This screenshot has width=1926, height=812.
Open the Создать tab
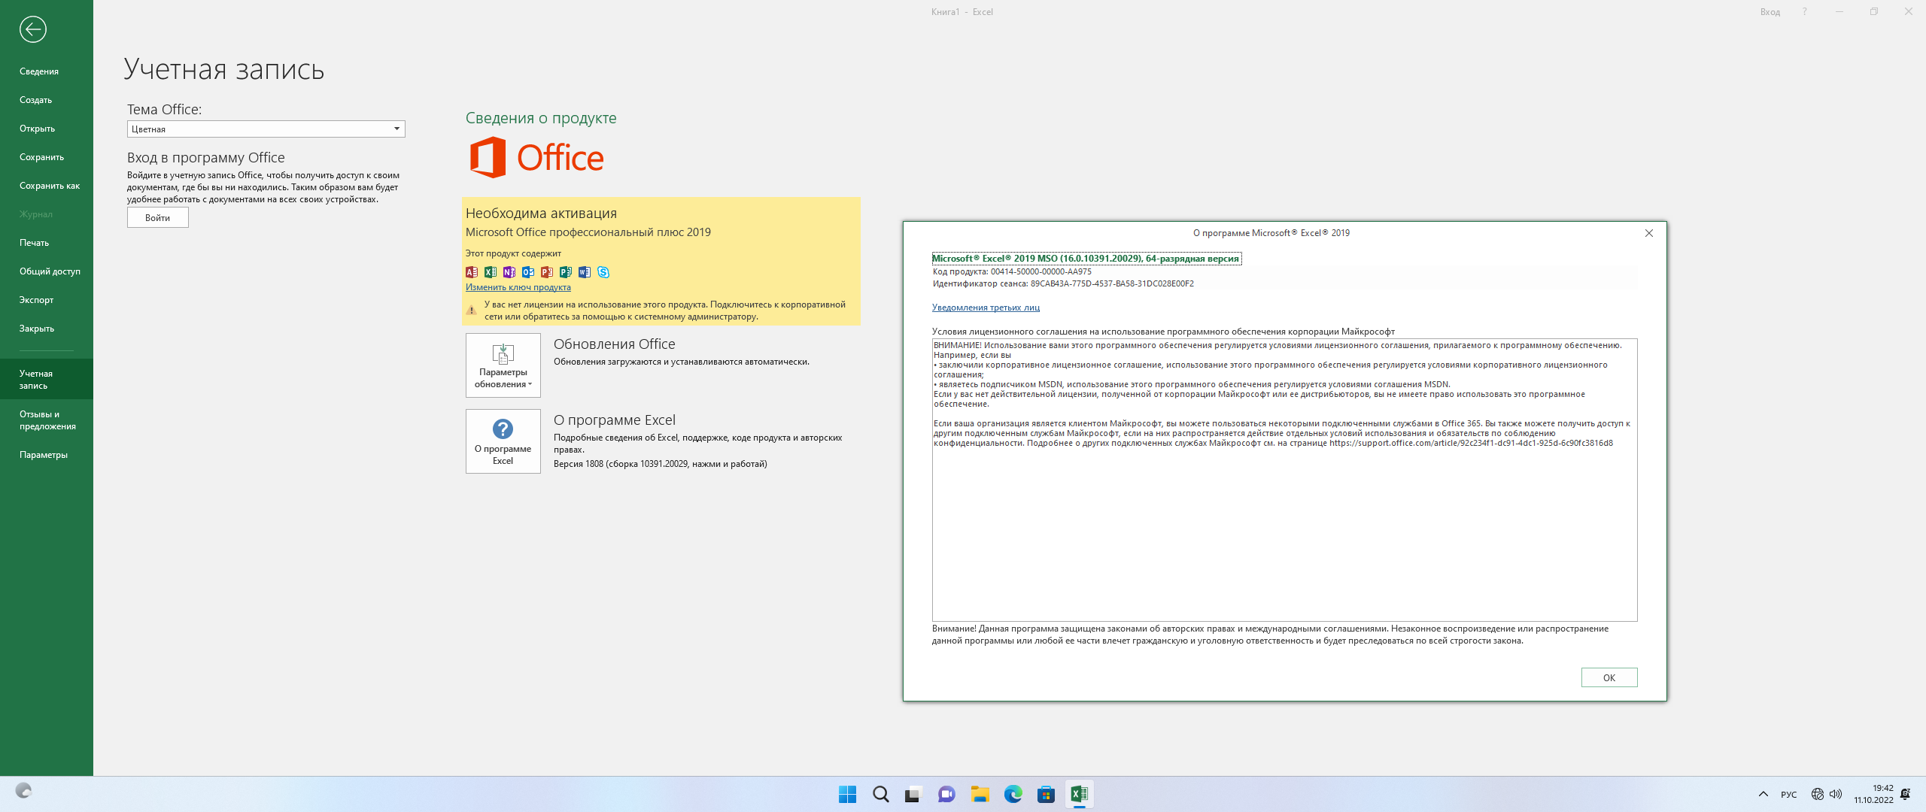[35, 100]
